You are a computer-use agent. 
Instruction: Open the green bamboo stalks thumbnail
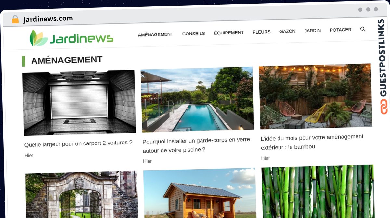(x=318, y=191)
